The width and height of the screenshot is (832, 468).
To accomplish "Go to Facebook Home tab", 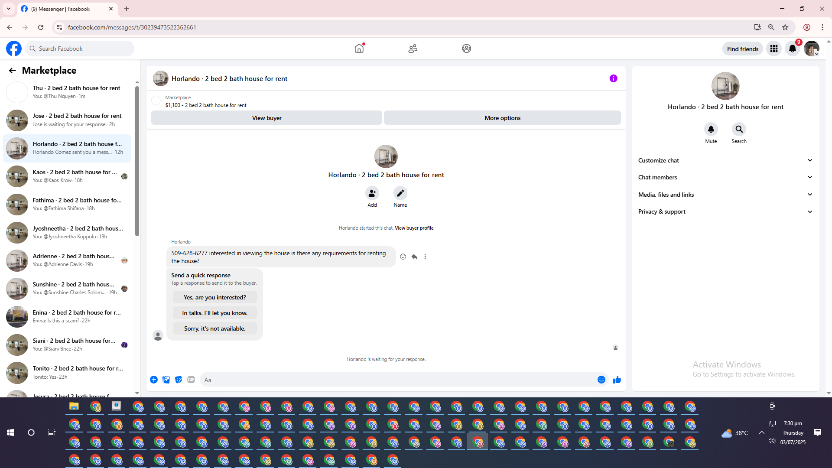I will pyautogui.click(x=359, y=49).
